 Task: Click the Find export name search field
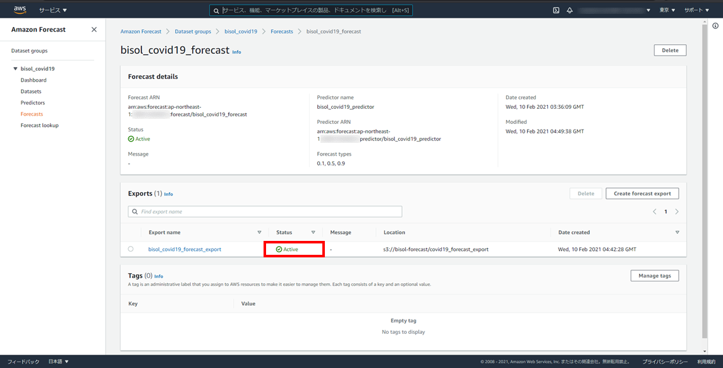tap(265, 212)
